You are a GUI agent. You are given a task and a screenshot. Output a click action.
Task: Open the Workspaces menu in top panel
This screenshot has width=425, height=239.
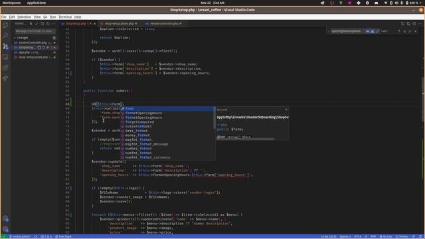[11, 3]
